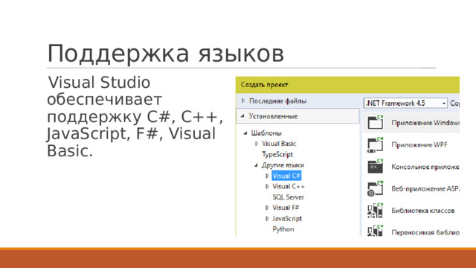Select the Другие языки tree item
The height and width of the screenshot is (268, 476).
[283, 165]
